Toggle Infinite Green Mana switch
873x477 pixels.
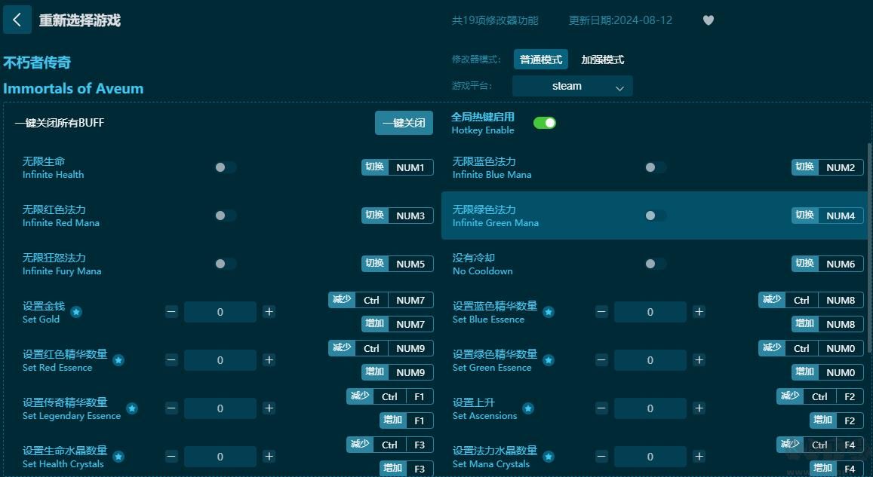tap(655, 216)
